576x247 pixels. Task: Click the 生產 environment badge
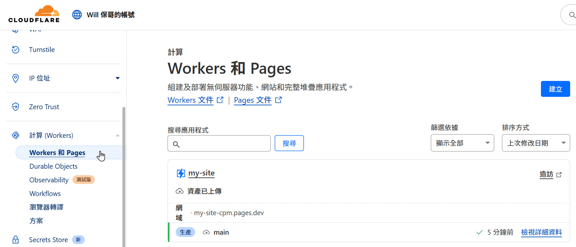(x=185, y=232)
